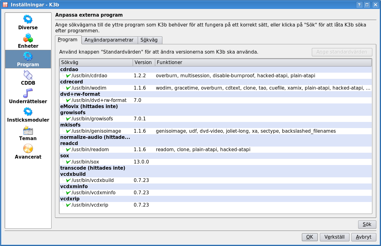This screenshot has height=246, width=381.
Task: Click the green checkmark beside /usr/bin/readom
Action: pos(68,149)
